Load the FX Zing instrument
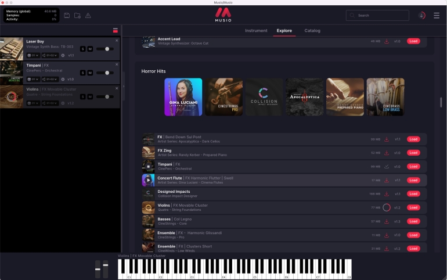Viewport: 447px width, 280px height. click(413, 153)
